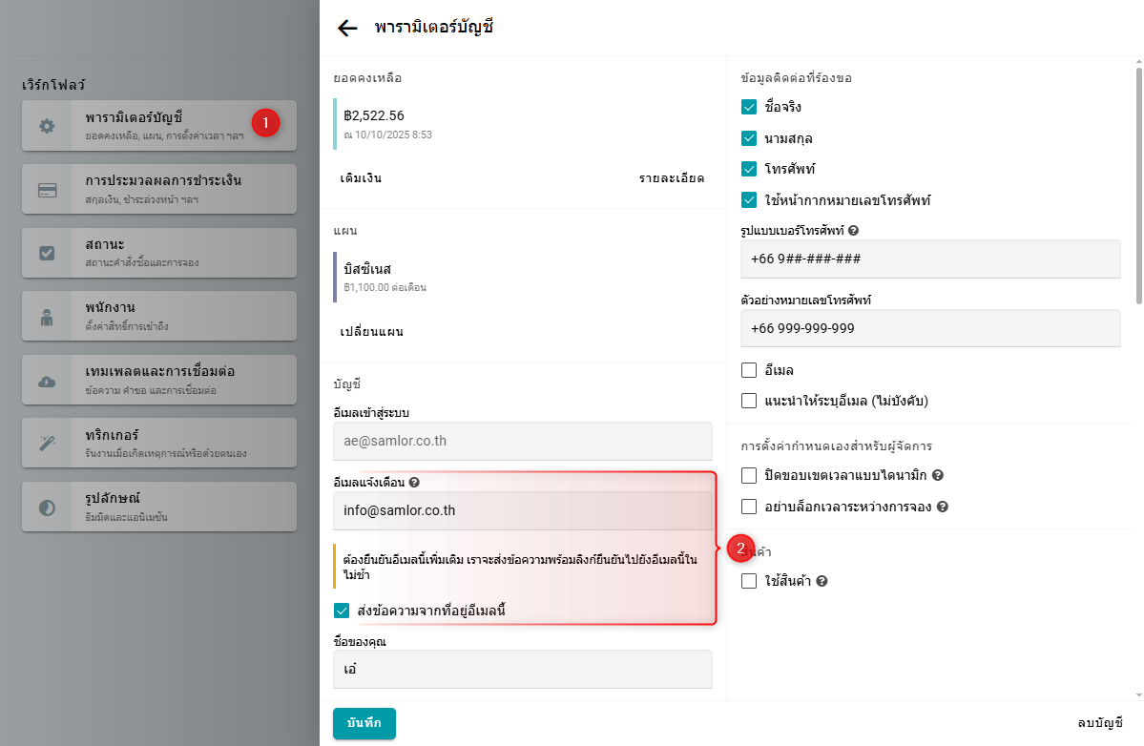Click magic wand icon beside ทริกเกอร์
Screen dimensions: 1144x746
47,444
